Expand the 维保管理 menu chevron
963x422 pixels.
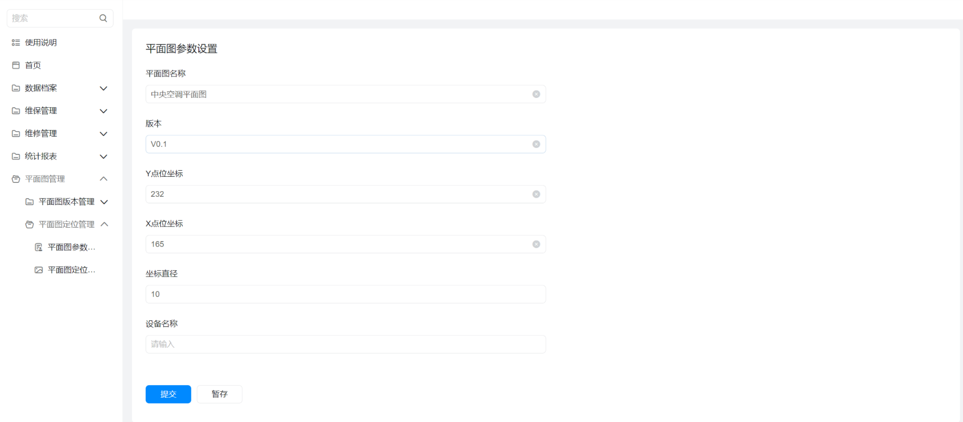pyautogui.click(x=104, y=111)
